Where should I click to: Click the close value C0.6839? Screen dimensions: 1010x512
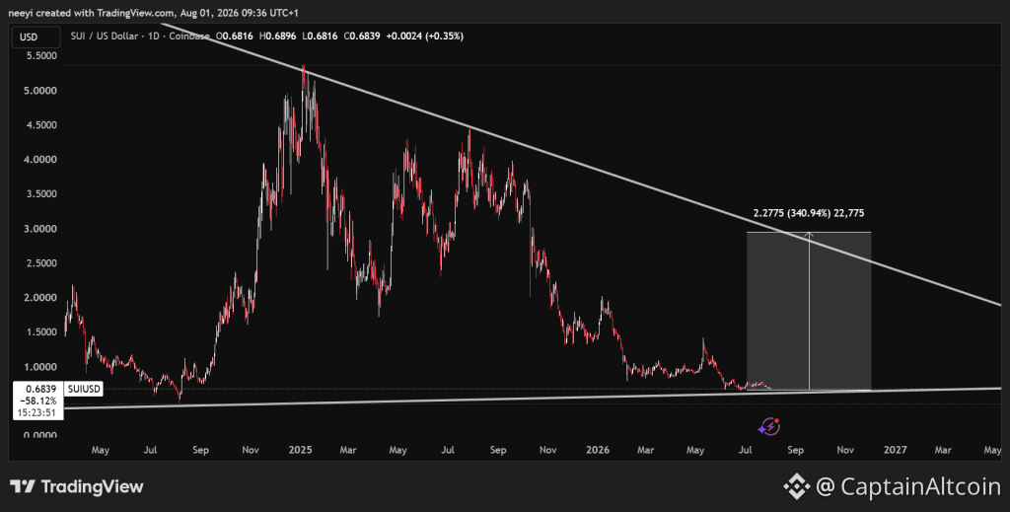pos(362,37)
